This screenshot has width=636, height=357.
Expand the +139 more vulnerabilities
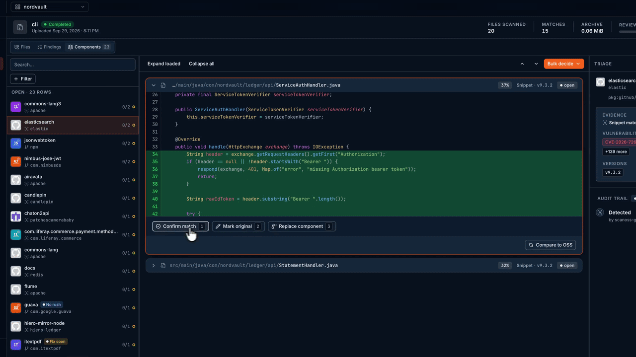pos(616,152)
